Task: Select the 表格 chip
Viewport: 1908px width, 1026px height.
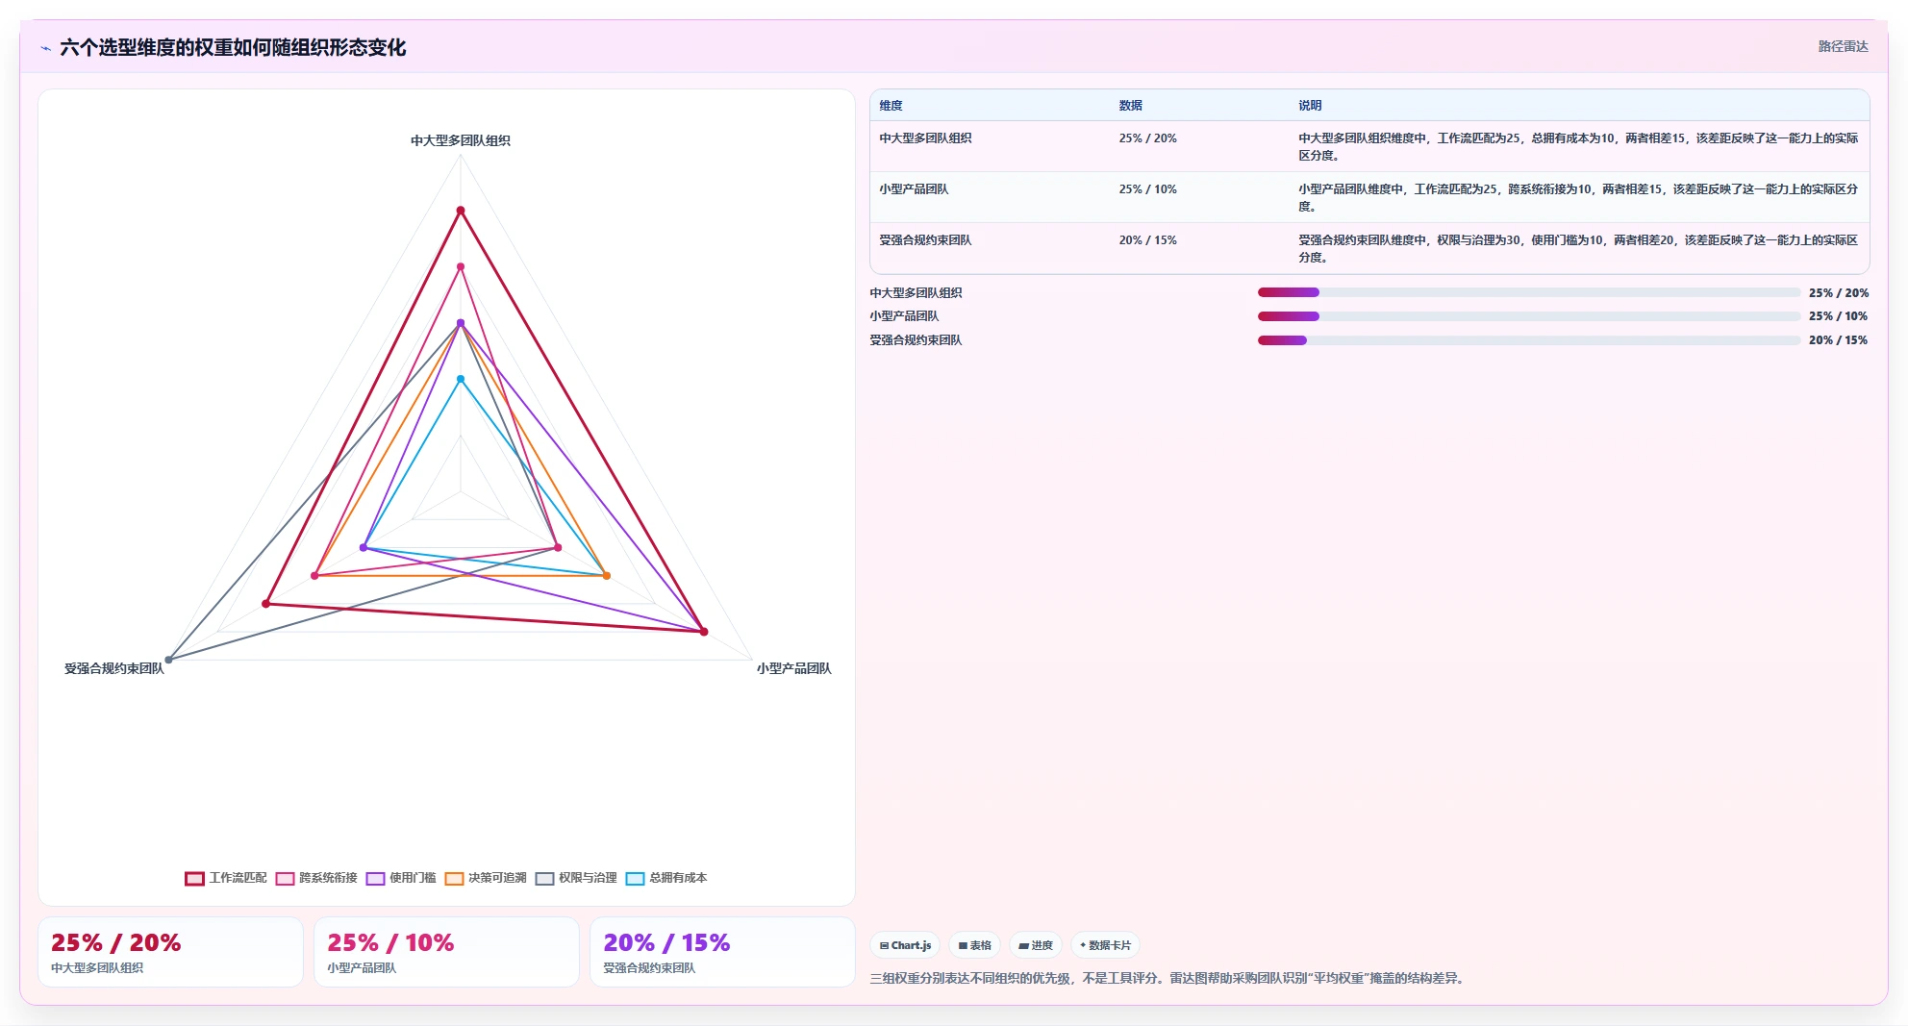Action: point(975,945)
